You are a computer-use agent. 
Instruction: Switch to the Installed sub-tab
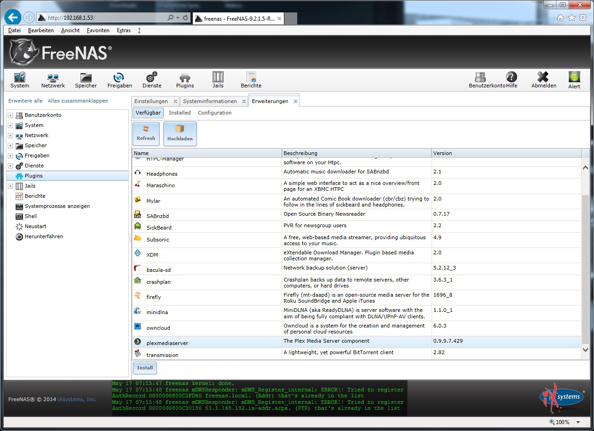click(180, 113)
